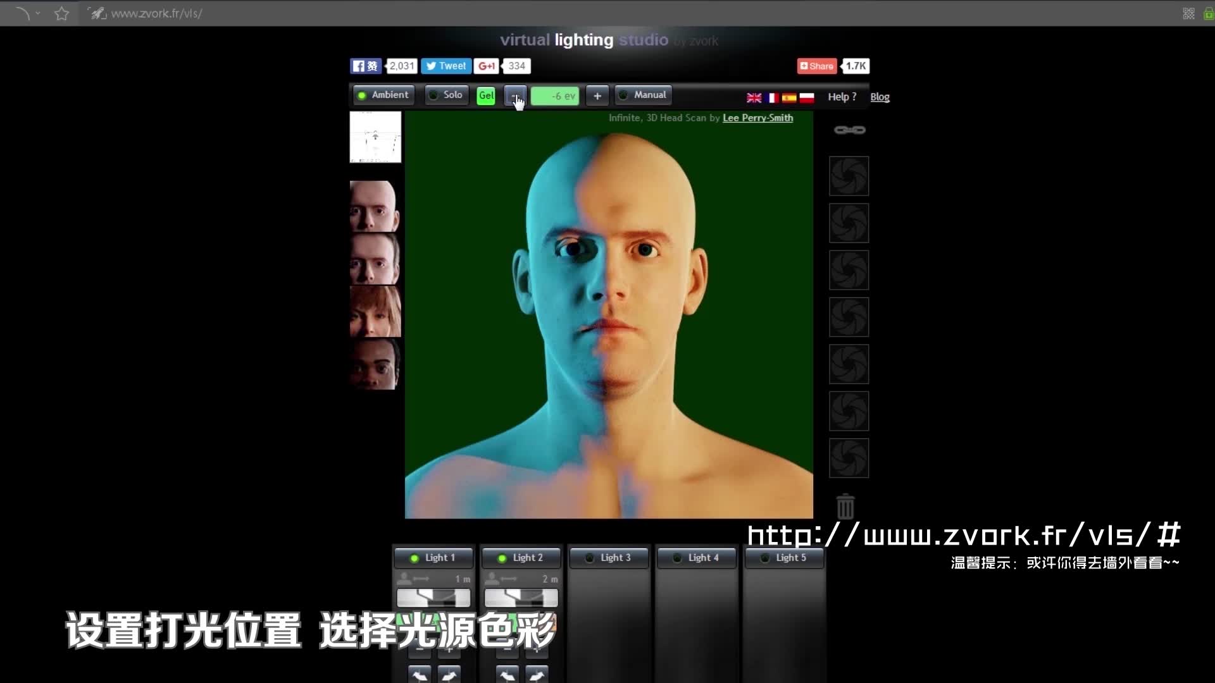Increase exposure with the plus button
This screenshot has height=683, width=1215.
pos(597,96)
